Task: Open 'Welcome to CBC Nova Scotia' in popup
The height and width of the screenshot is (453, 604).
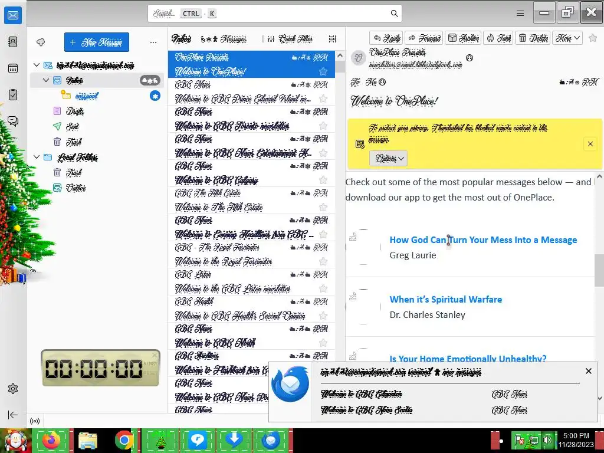Action: (366, 410)
